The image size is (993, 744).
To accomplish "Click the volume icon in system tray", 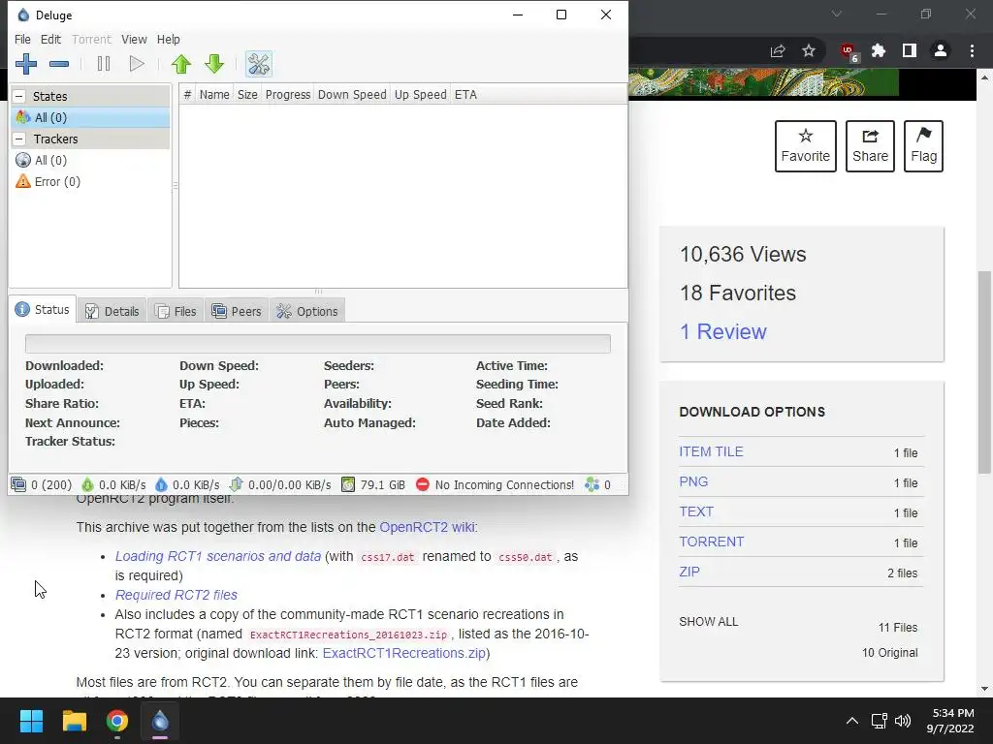I will pos(903,721).
